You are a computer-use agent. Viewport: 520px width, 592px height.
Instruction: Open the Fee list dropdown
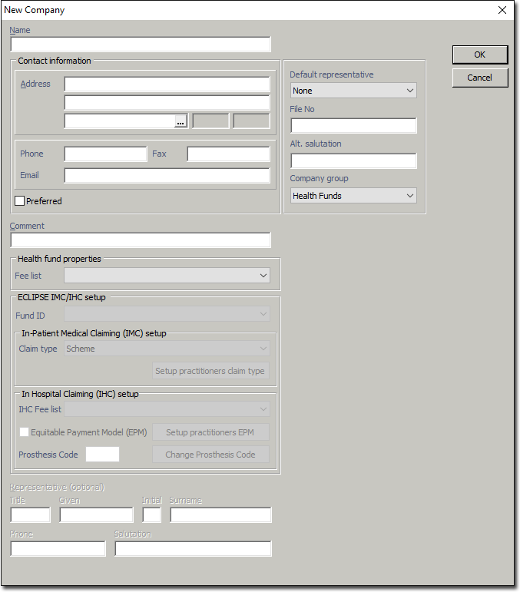(x=167, y=275)
